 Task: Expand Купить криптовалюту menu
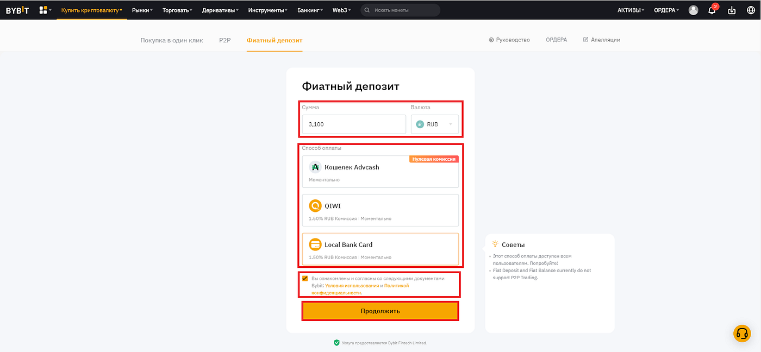click(92, 10)
